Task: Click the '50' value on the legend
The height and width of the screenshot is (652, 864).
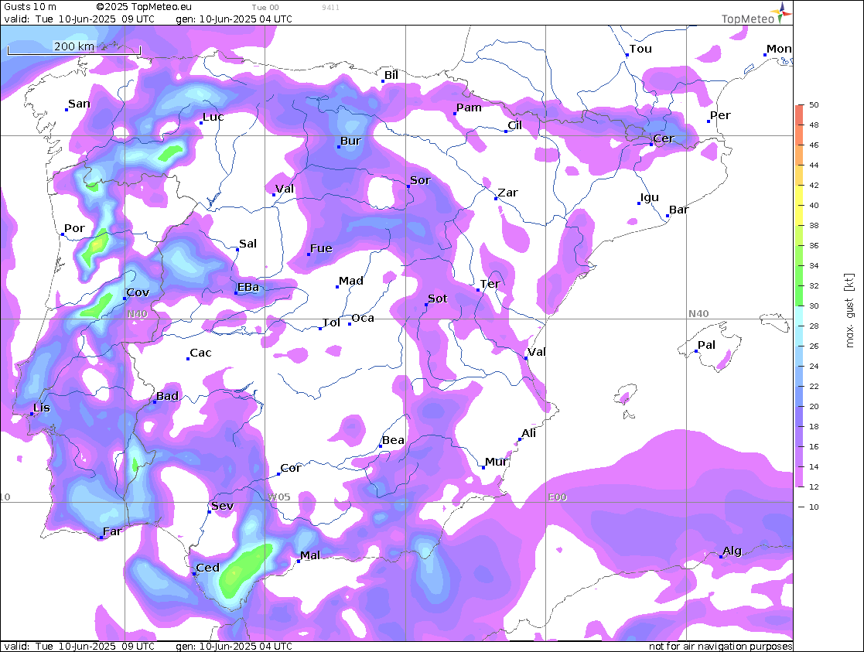Action: click(814, 104)
